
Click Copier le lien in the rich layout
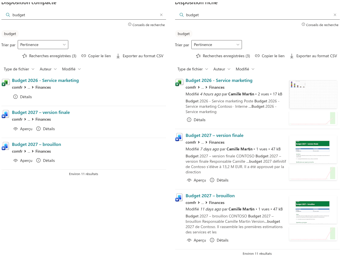click(270, 56)
